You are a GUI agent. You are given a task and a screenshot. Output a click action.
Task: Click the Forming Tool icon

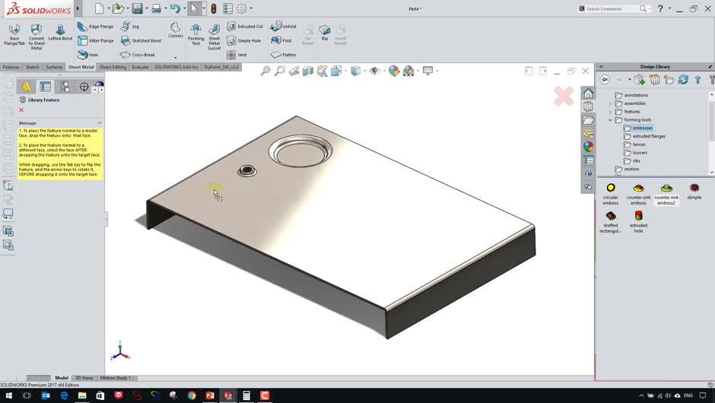click(195, 31)
